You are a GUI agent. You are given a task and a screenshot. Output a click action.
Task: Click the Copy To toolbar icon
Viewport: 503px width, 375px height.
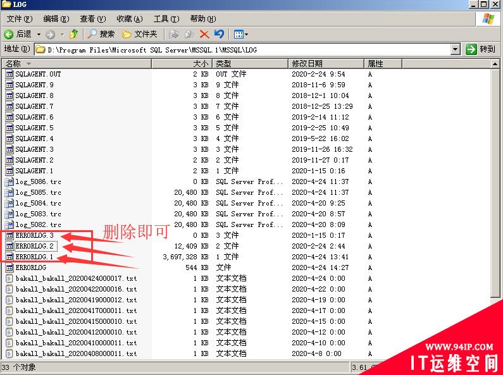pyautogui.click(x=189, y=34)
